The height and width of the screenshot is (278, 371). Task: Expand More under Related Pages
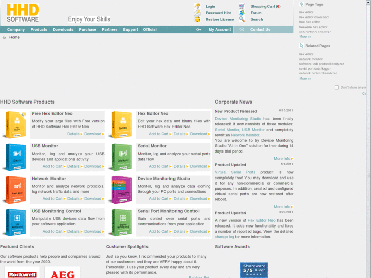tap(305, 79)
